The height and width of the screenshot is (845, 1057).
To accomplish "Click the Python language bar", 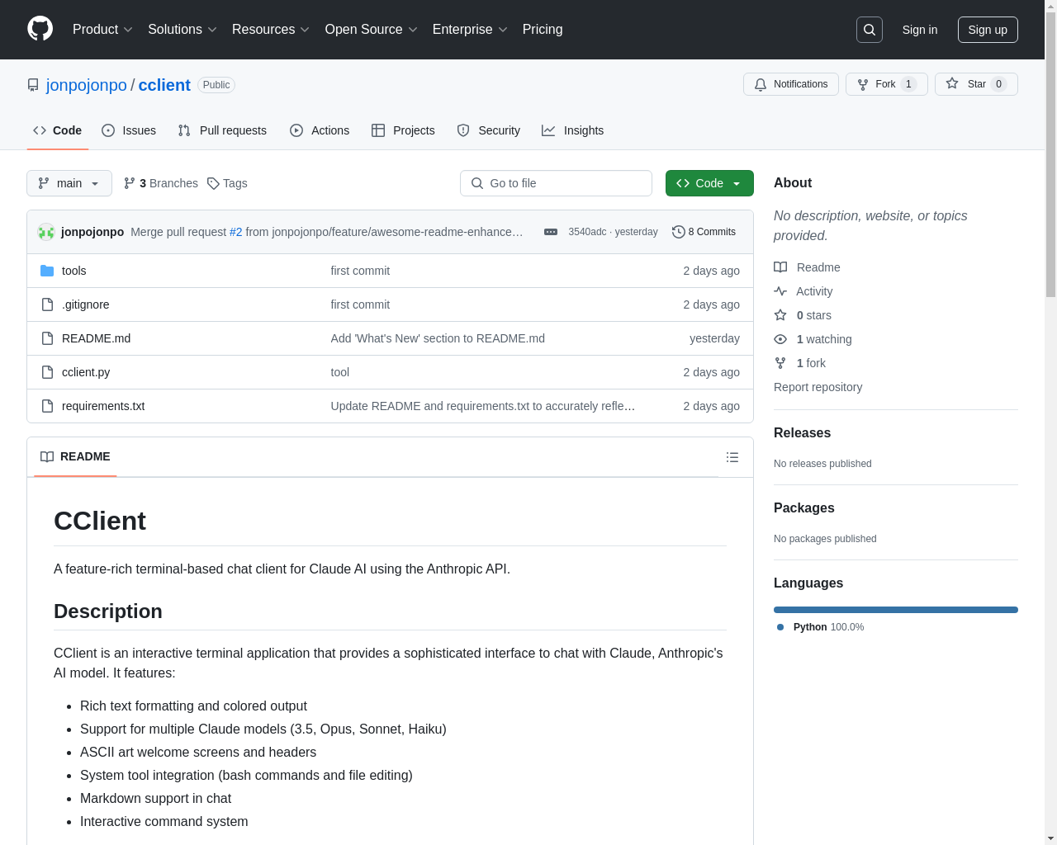I will coord(896,610).
